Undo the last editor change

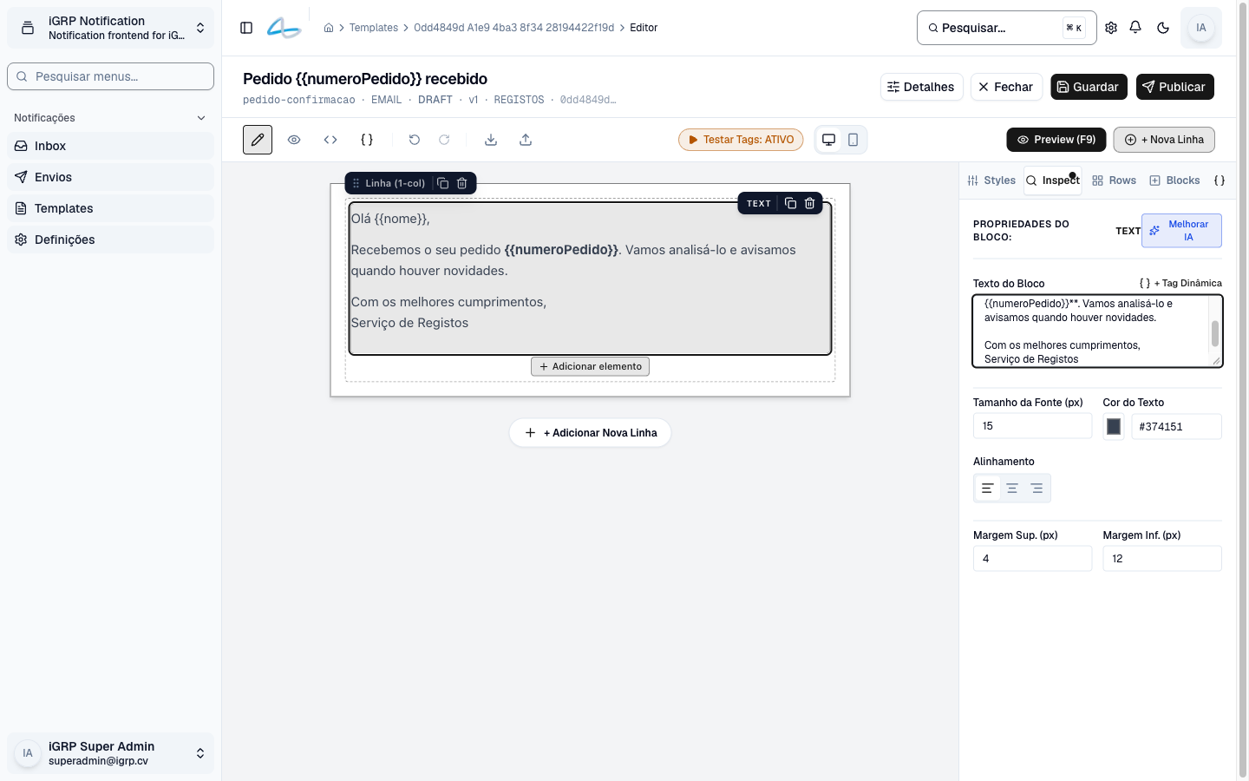pyautogui.click(x=415, y=140)
